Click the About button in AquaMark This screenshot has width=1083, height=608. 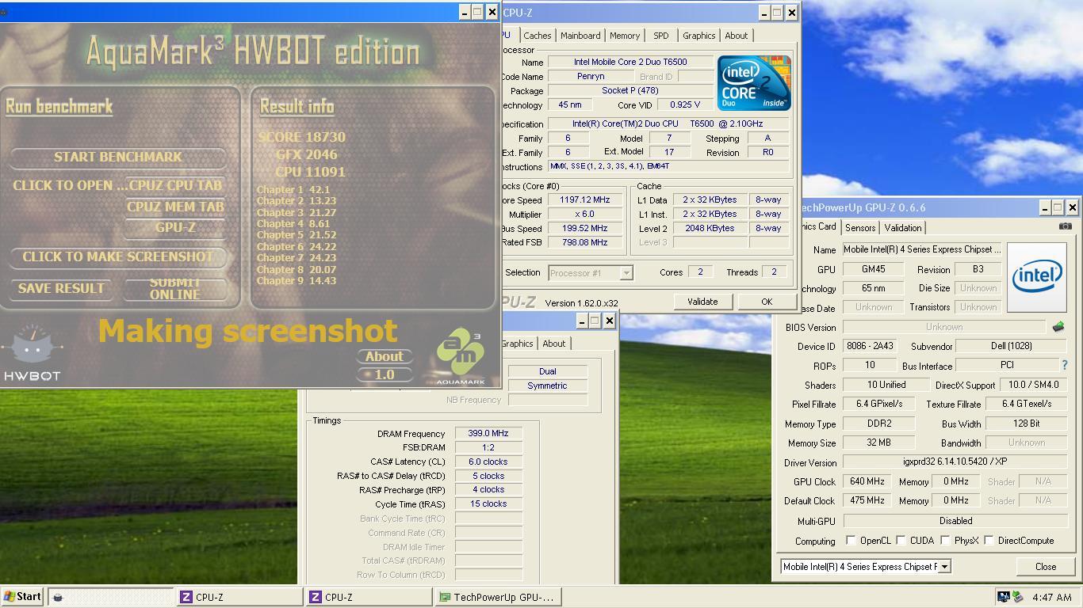pos(385,357)
